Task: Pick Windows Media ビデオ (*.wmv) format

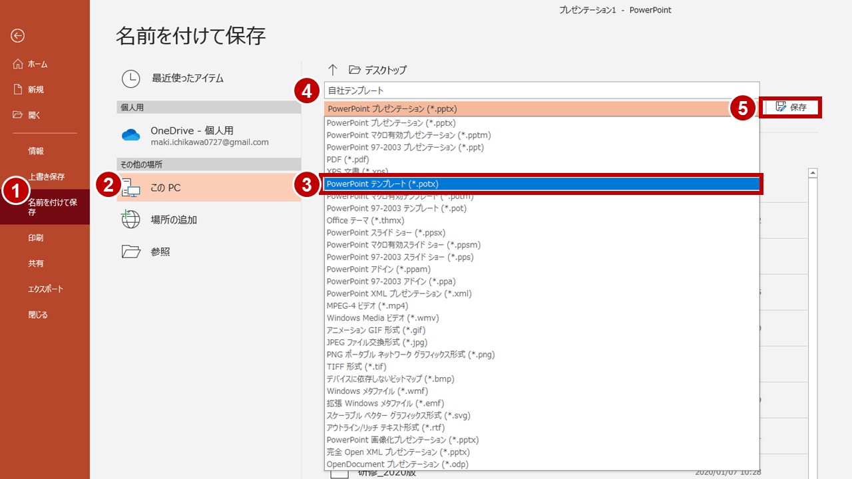Action: pyautogui.click(x=542, y=318)
